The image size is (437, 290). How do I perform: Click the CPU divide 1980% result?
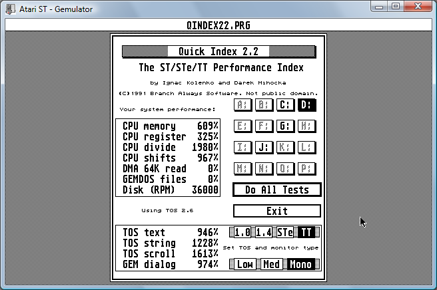[x=171, y=147]
